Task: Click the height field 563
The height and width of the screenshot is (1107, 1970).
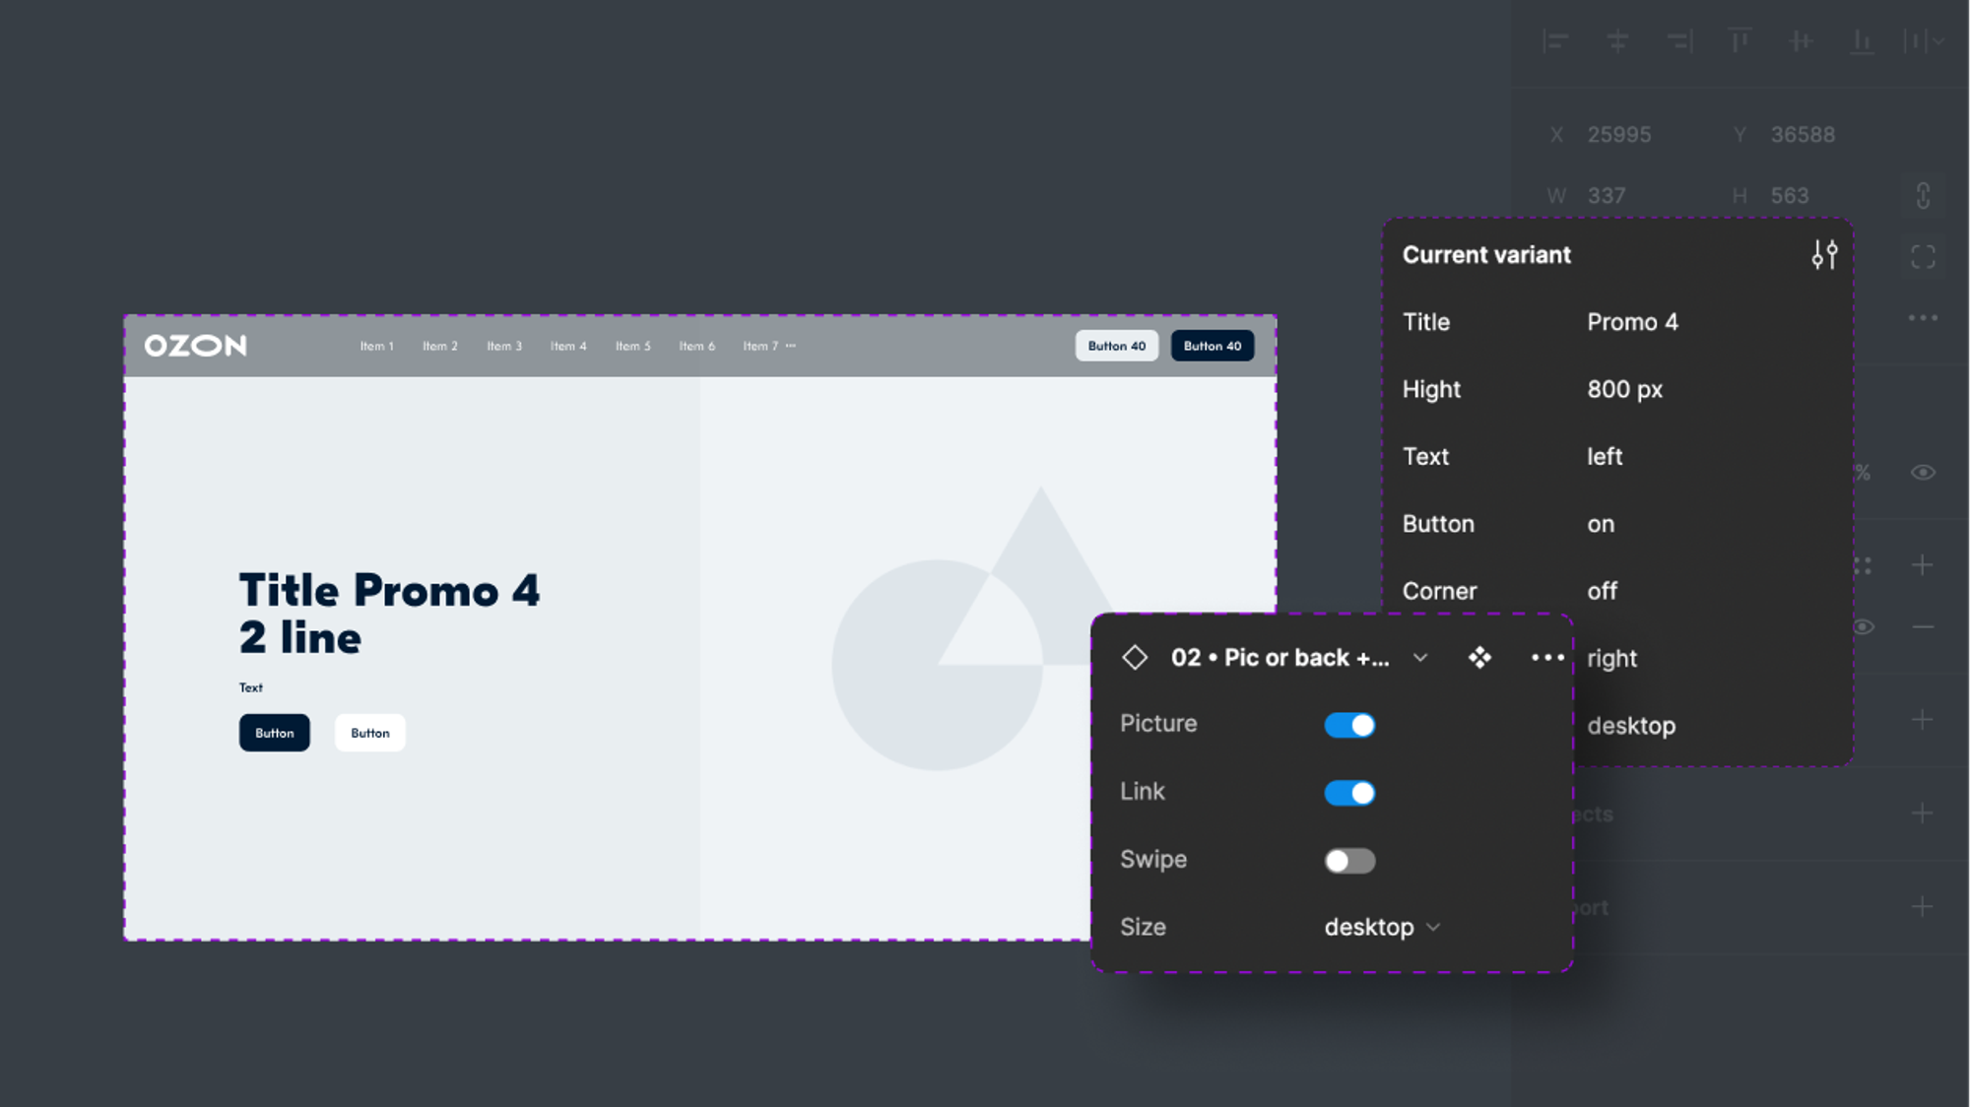Action: [1790, 196]
